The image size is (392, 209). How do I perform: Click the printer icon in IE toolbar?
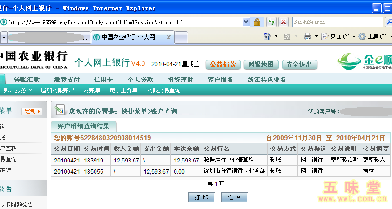click(x=307, y=36)
